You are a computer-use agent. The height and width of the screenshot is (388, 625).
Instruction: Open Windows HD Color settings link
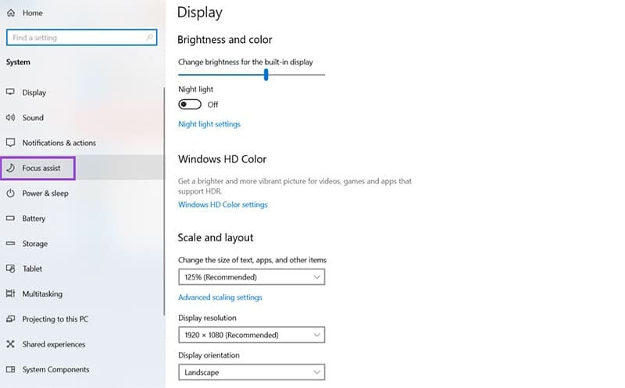coord(223,205)
